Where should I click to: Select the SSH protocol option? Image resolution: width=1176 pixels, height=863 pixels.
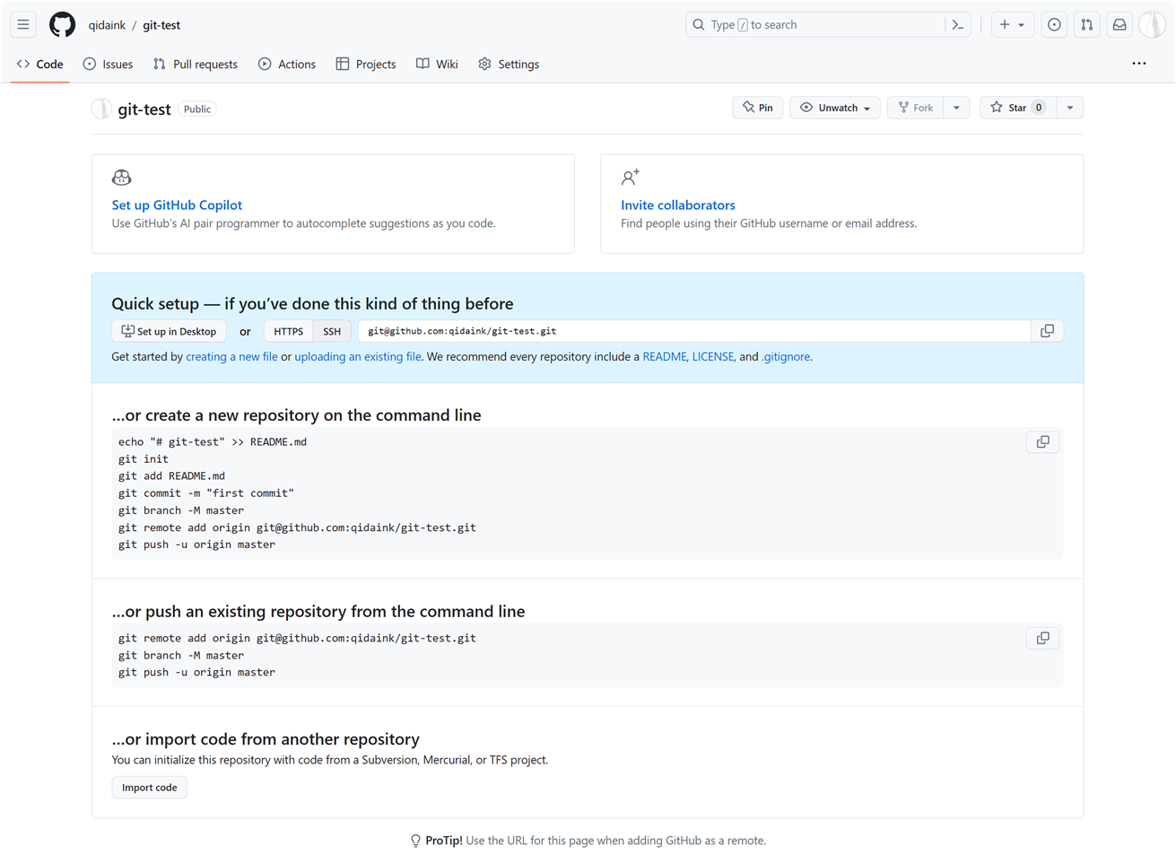(x=332, y=332)
